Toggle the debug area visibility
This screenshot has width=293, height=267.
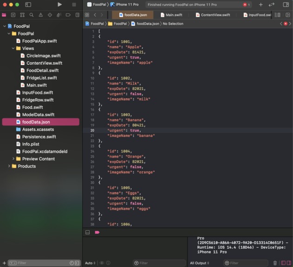tap(87, 233)
